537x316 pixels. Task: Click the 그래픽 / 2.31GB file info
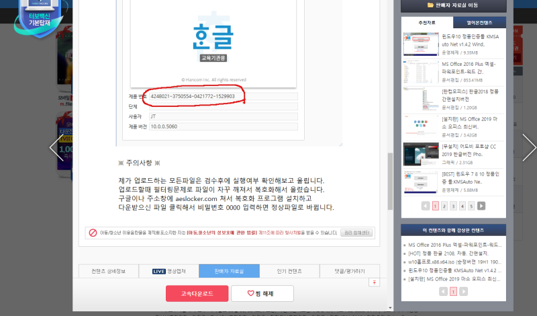click(x=457, y=163)
